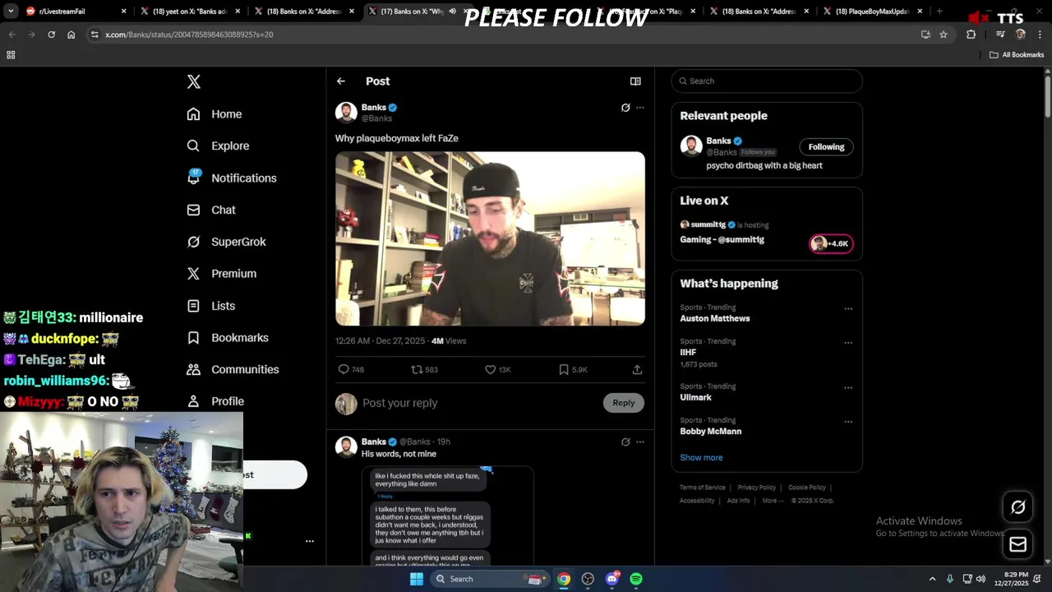The image size is (1052, 592).
Task: Open more options for IIHF trend
Action: point(848,343)
